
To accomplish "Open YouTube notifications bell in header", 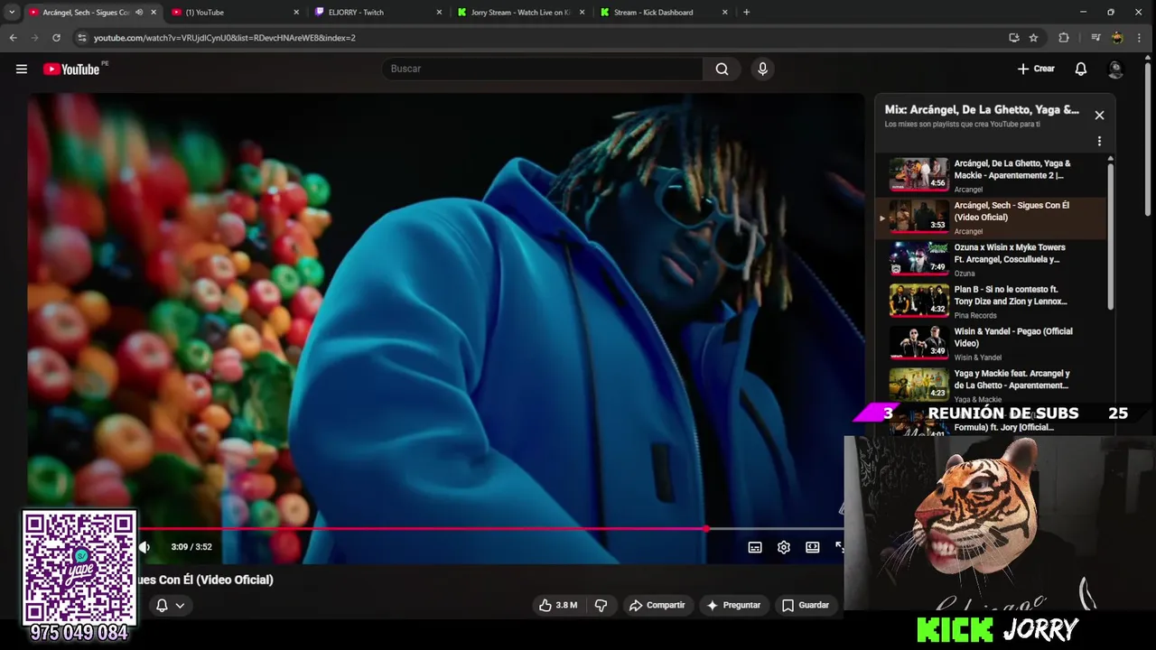I will [1080, 69].
